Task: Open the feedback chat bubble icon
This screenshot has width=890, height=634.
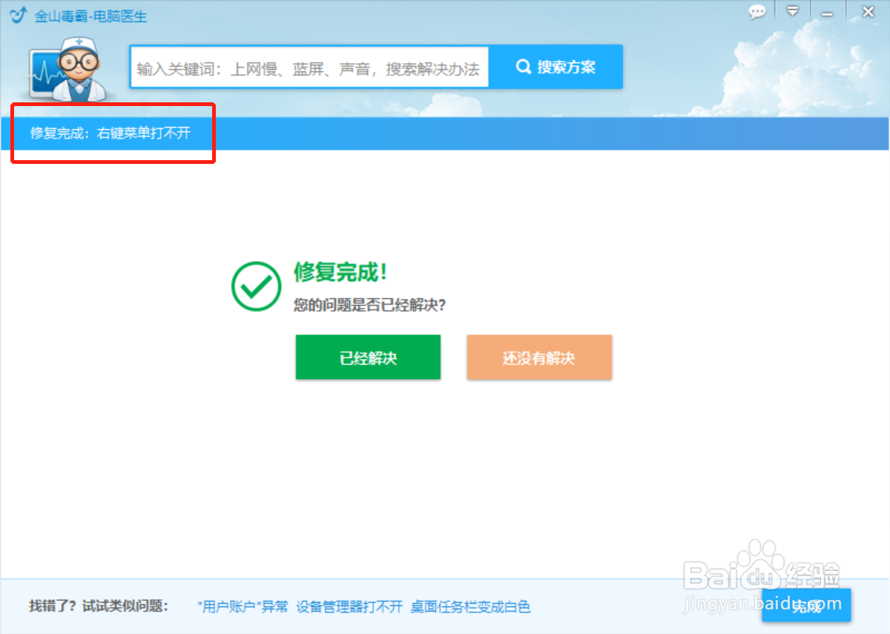Action: tap(757, 12)
